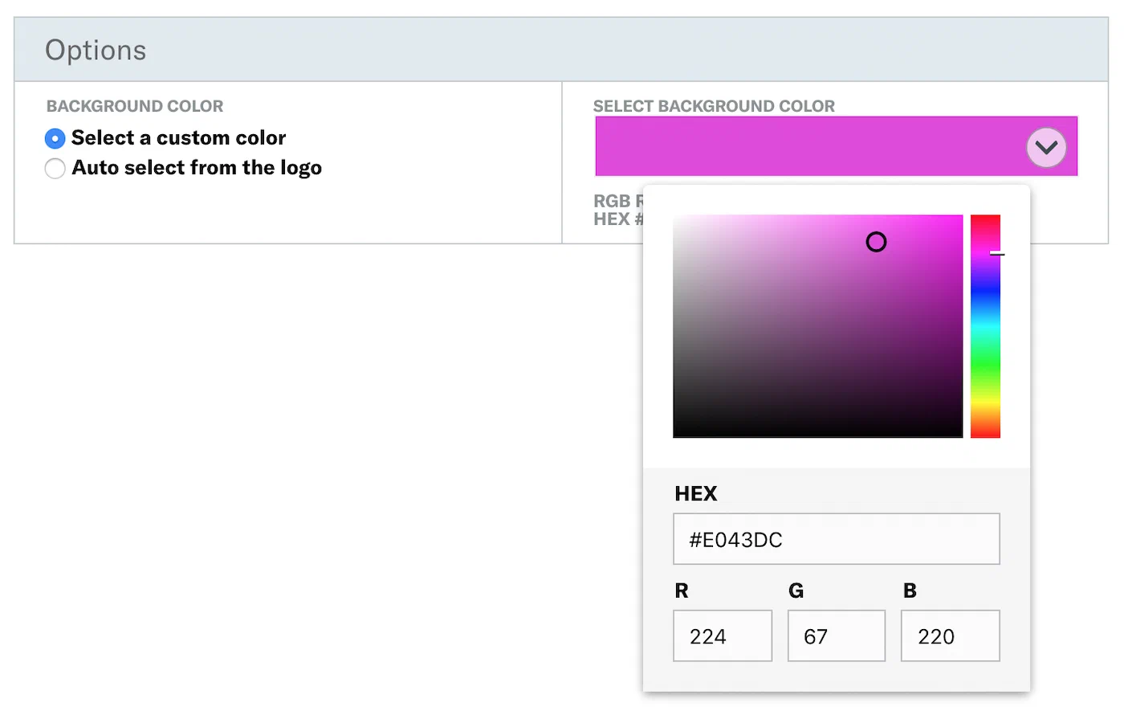This screenshot has width=1124, height=711.
Task: Select the custom color radio button
Action: 55,139
